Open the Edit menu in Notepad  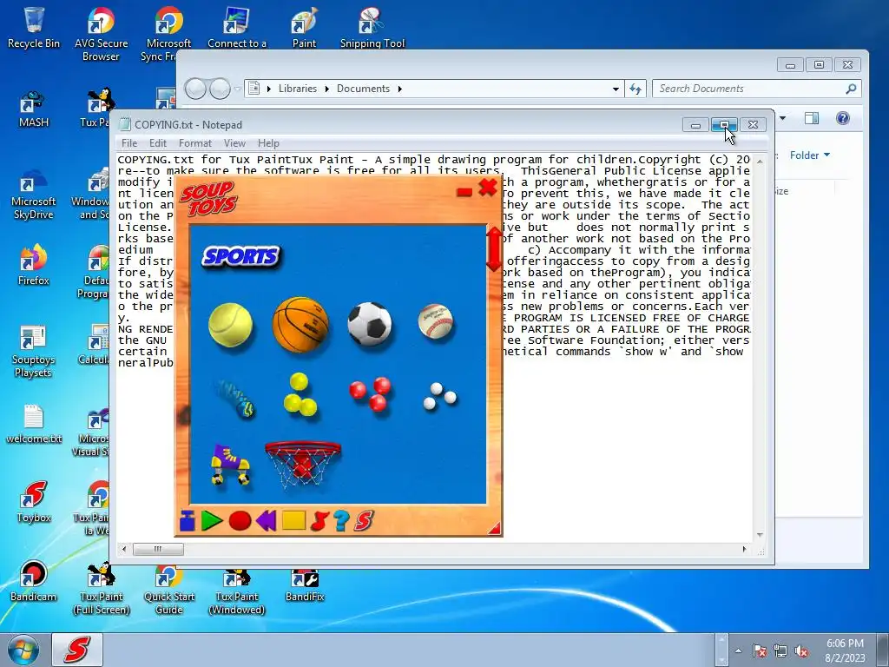pos(158,143)
